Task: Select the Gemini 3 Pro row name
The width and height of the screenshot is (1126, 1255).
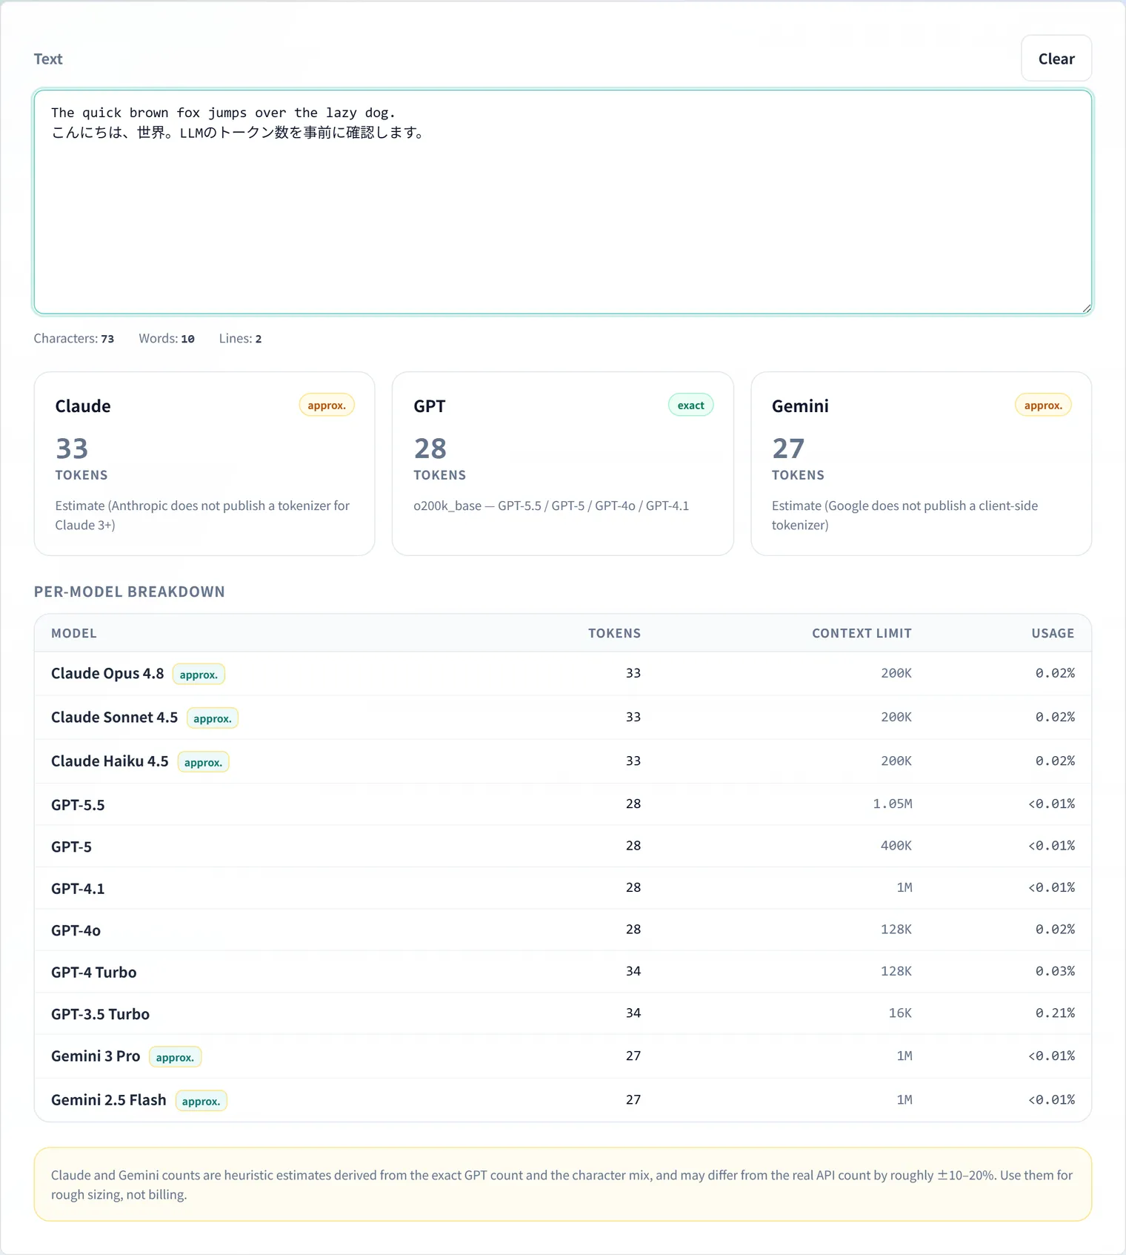Action: 96,1056
